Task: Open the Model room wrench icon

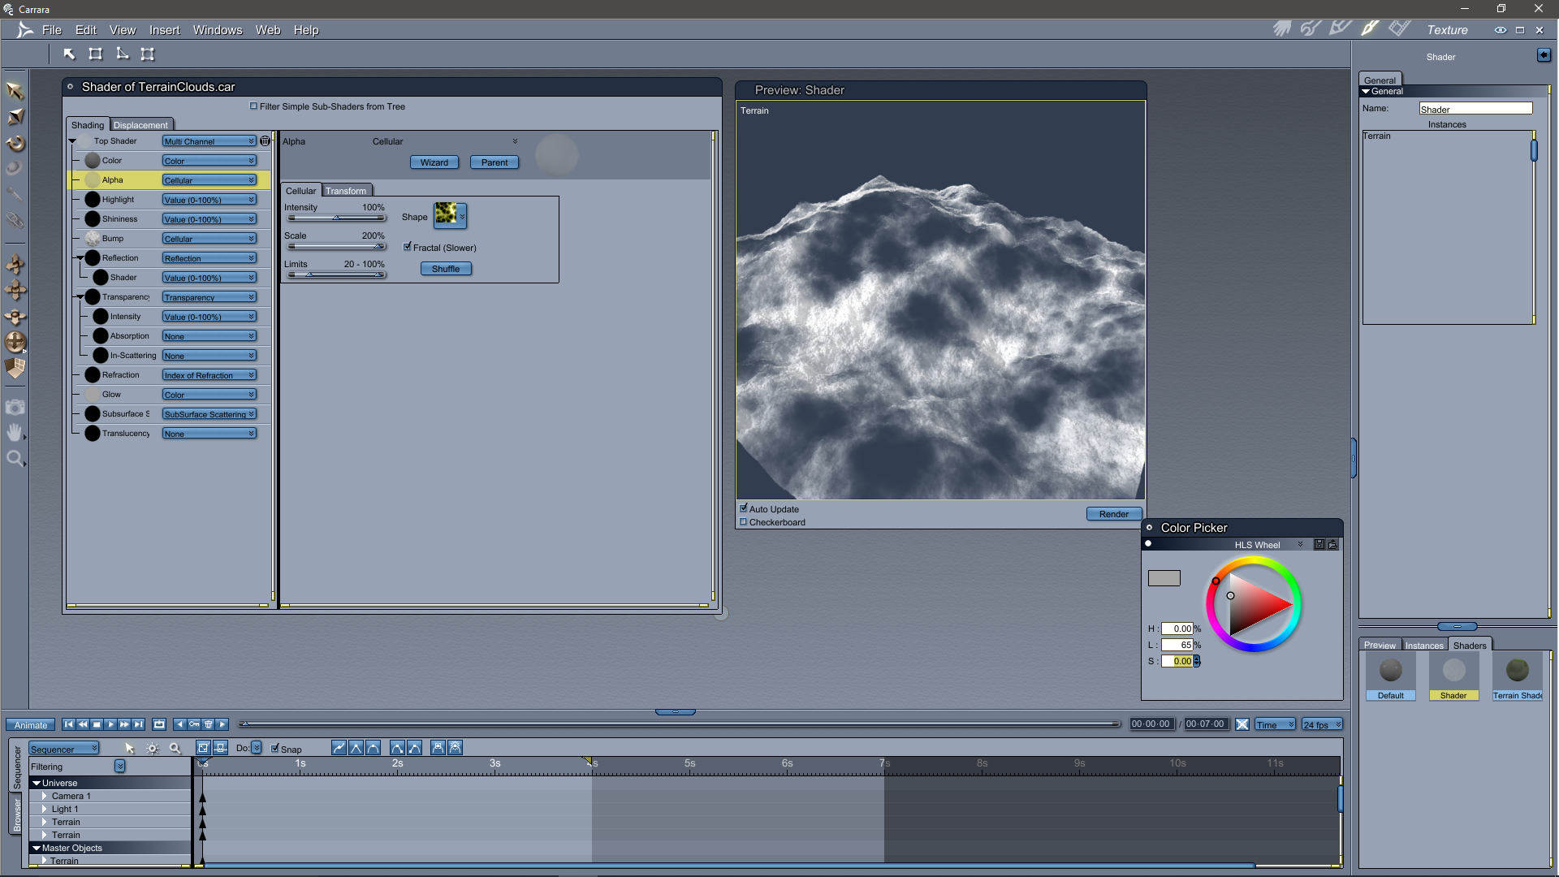Action: click(1311, 29)
